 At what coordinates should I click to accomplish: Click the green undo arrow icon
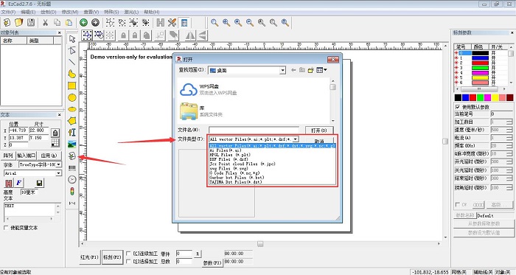(x=83, y=22)
